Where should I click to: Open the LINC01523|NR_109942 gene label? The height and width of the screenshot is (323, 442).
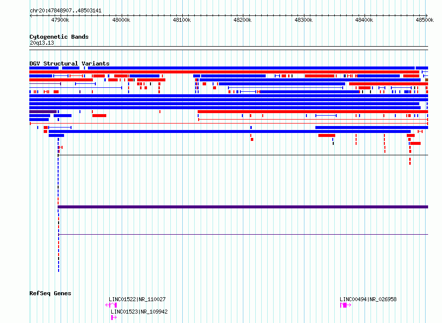(x=139, y=312)
